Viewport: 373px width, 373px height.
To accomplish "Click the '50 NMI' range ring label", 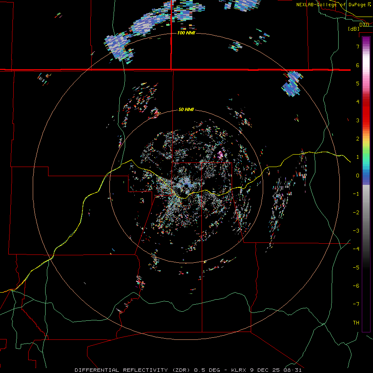I will tap(186, 109).
